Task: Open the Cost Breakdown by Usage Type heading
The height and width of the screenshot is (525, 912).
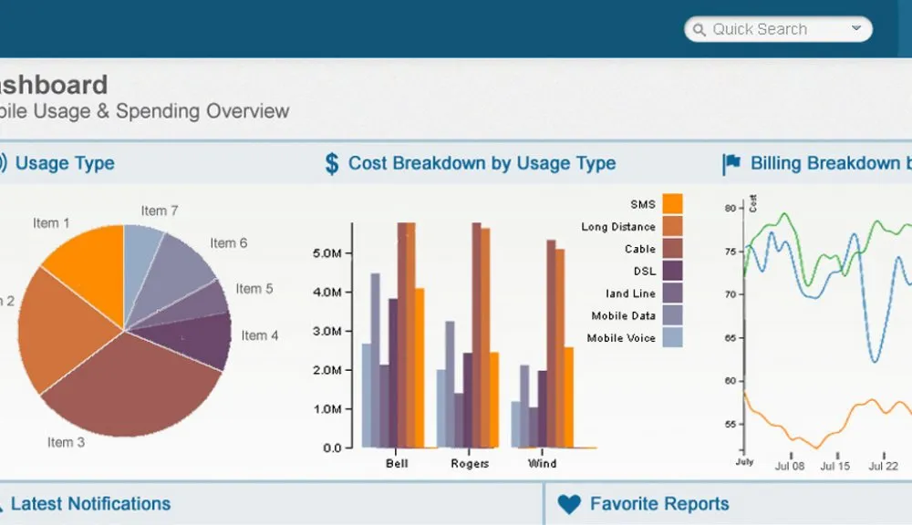Action: pos(482,164)
